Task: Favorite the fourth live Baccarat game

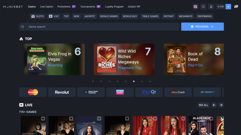Action: (127, 119)
